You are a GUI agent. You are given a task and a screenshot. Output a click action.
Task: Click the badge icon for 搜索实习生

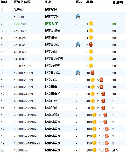pyautogui.click(x=78, y=16)
